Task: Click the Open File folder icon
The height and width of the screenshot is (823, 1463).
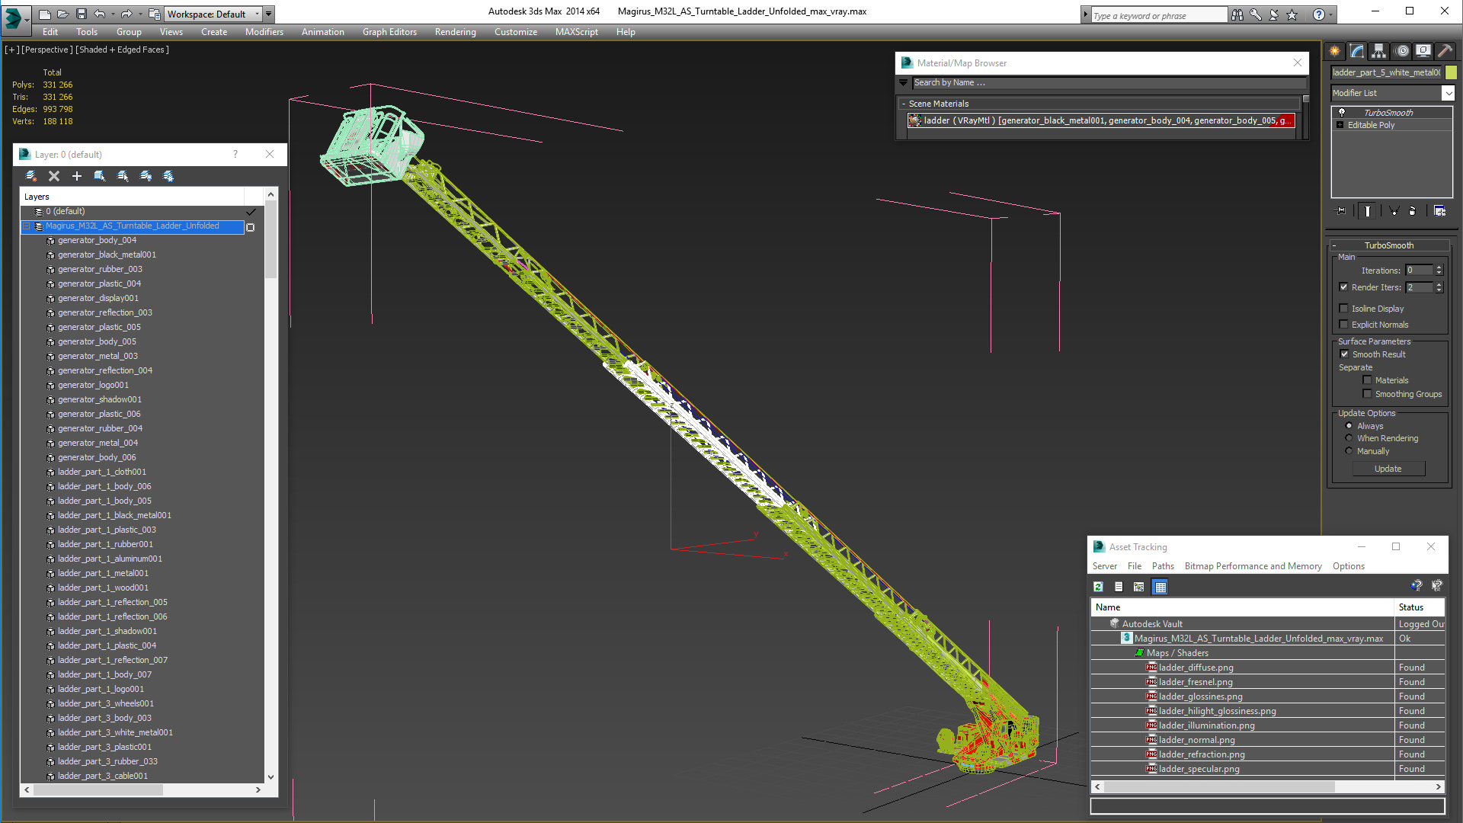Action: click(63, 14)
